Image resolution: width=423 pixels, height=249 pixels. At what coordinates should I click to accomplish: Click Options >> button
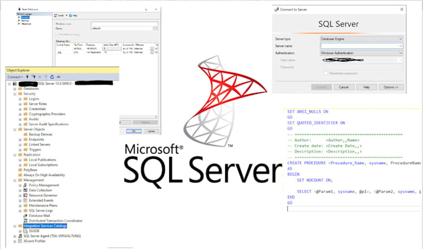(x=391, y=87)
